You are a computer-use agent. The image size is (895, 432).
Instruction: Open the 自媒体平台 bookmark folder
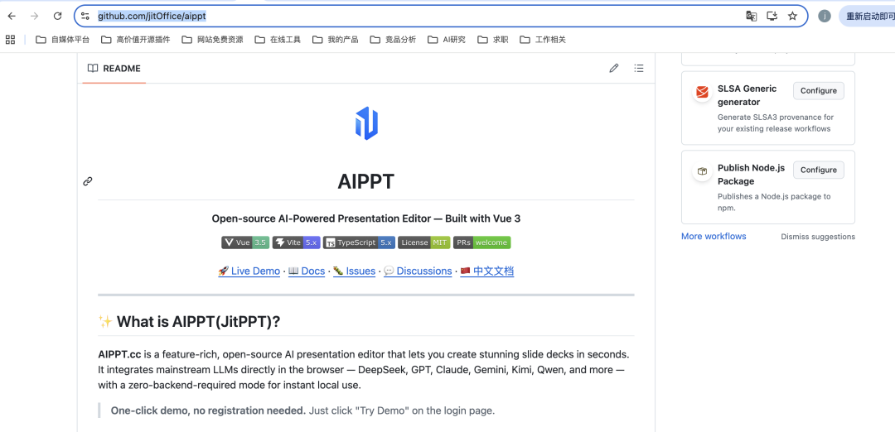coord(63,40)
